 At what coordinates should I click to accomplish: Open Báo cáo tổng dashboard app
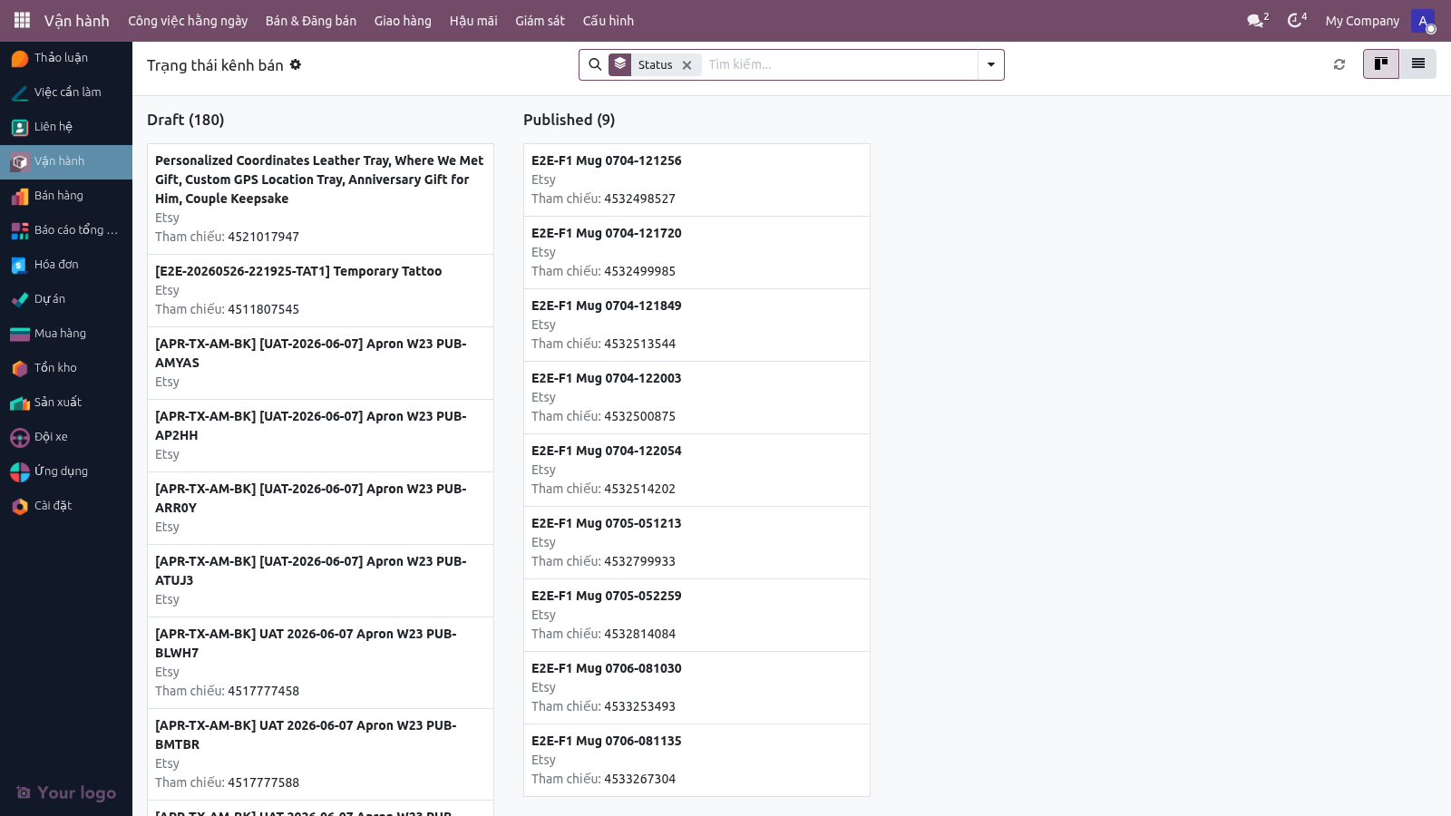[x=66, y=230]
